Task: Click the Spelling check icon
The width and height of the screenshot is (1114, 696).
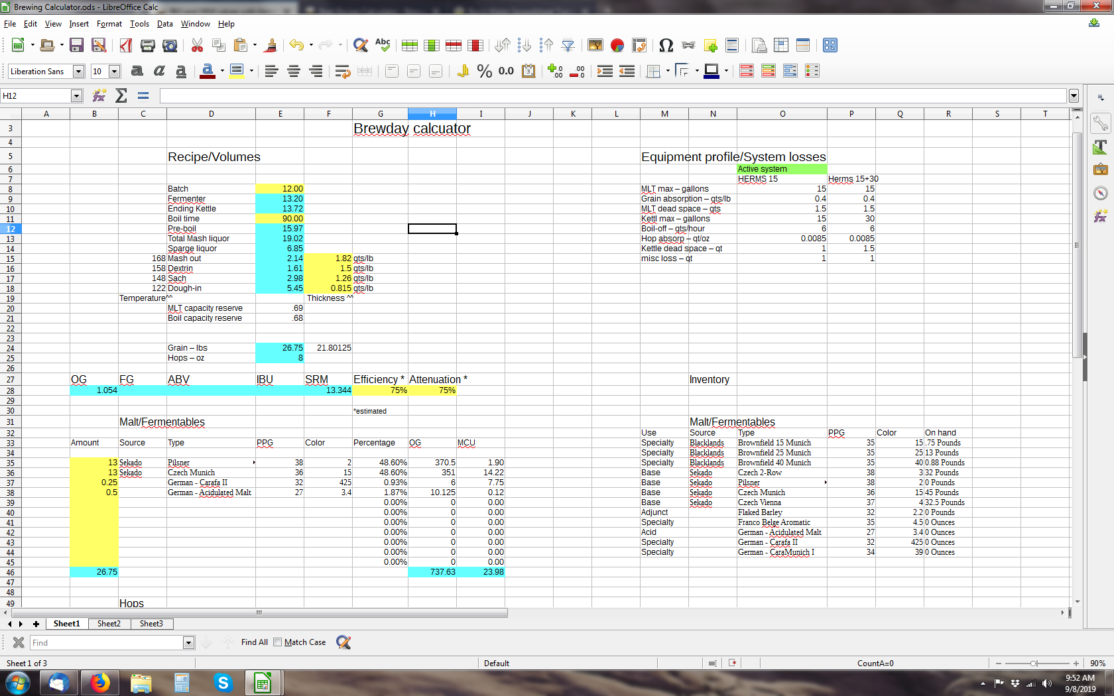Action: point(383,45)
